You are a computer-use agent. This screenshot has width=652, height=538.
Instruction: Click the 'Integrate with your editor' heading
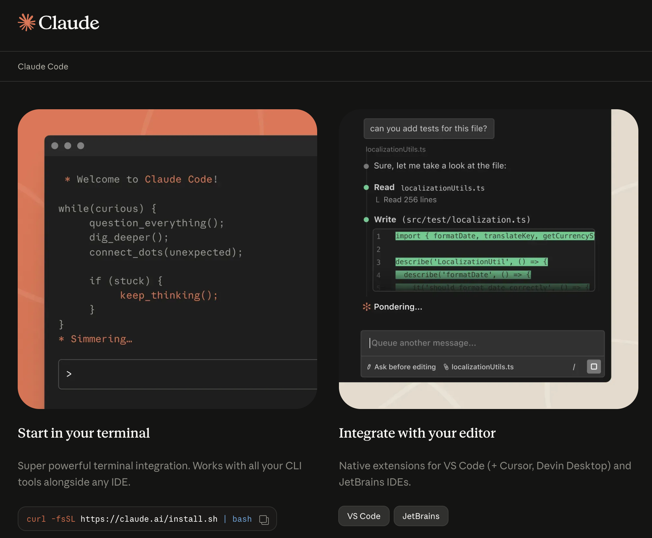tap(417, 433)
